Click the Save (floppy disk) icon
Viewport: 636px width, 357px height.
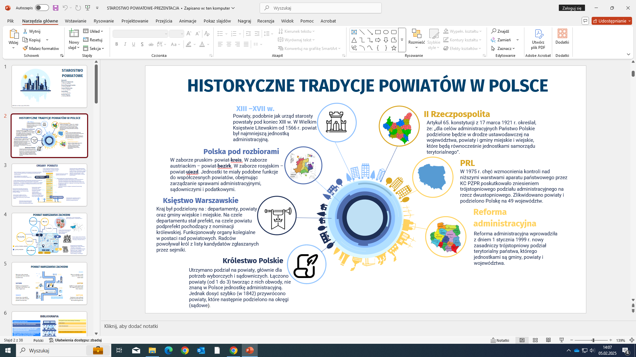(55, 8)
